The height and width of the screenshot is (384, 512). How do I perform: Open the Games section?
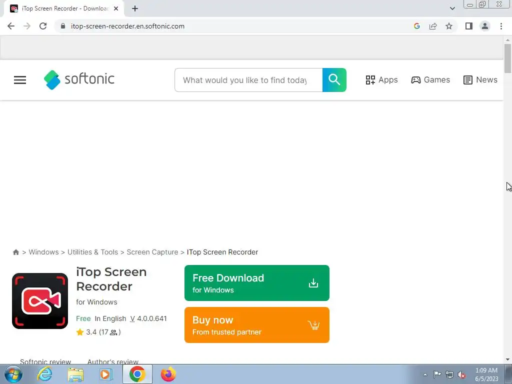pos(430,79)
